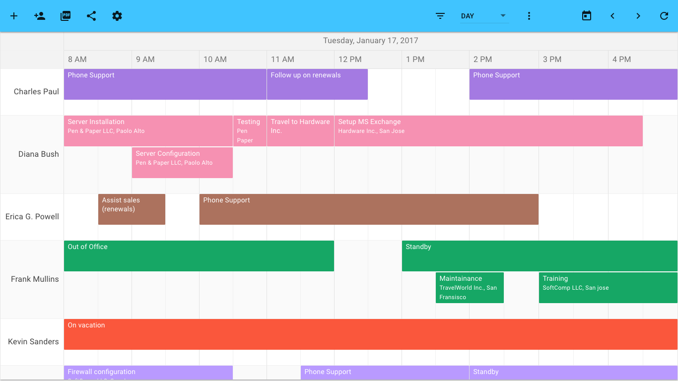Open the calendar date picker
678x381 pixels.
pos(587,16)
